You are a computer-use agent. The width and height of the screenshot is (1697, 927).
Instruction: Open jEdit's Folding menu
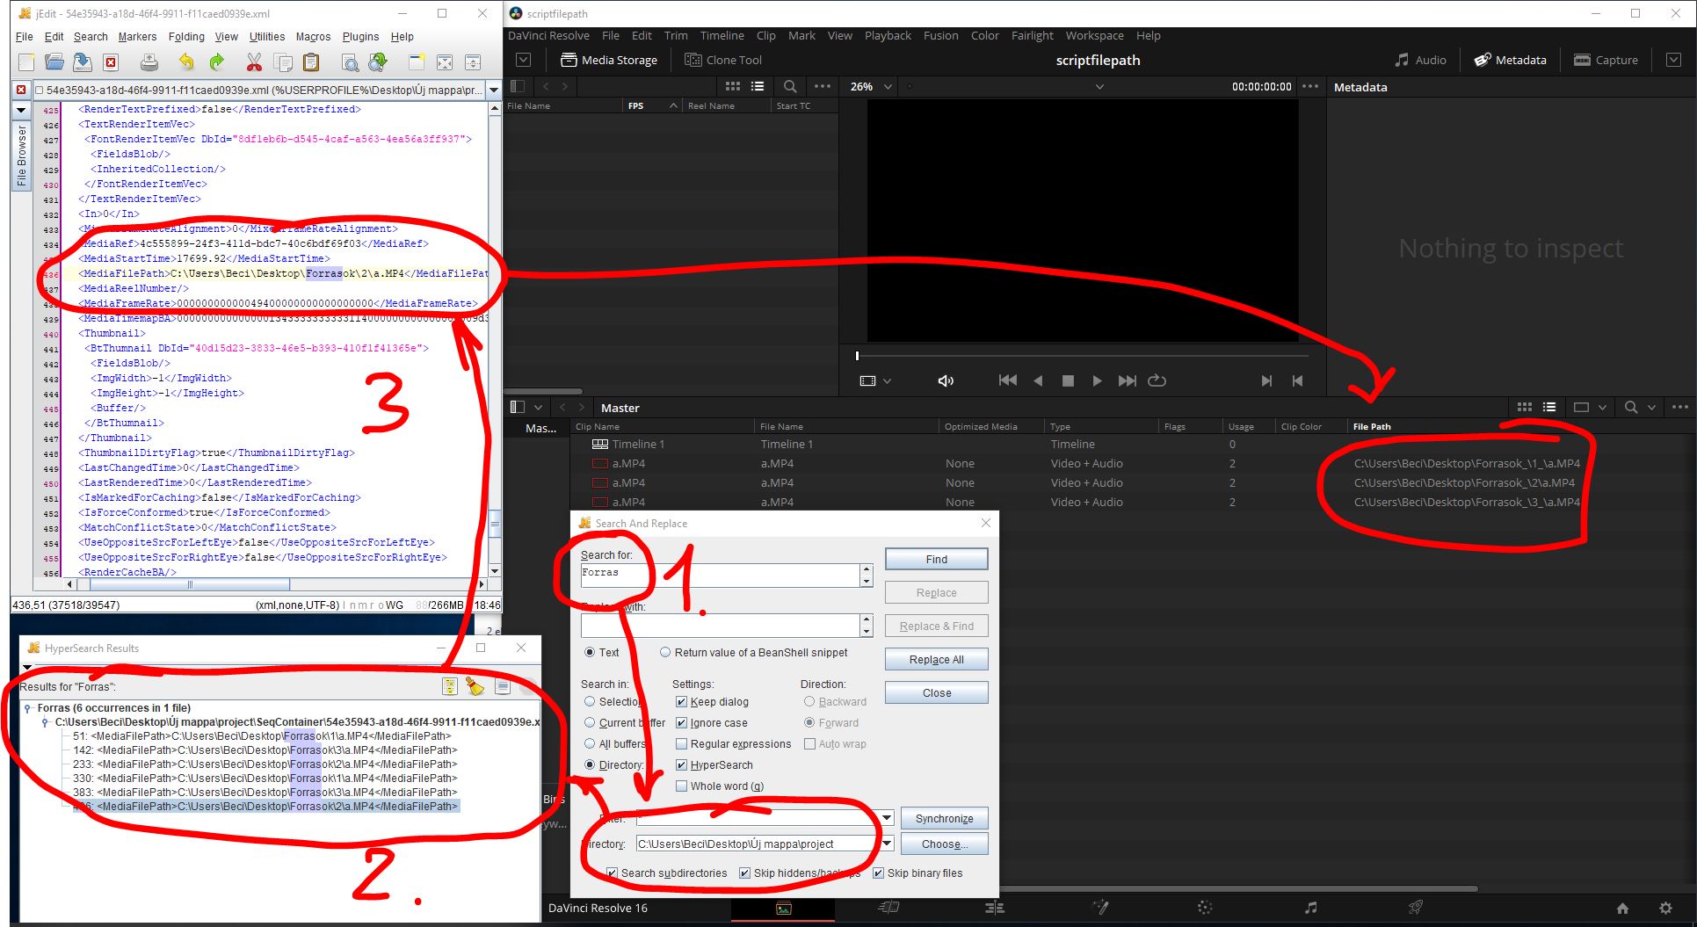[x=186, y=37]
